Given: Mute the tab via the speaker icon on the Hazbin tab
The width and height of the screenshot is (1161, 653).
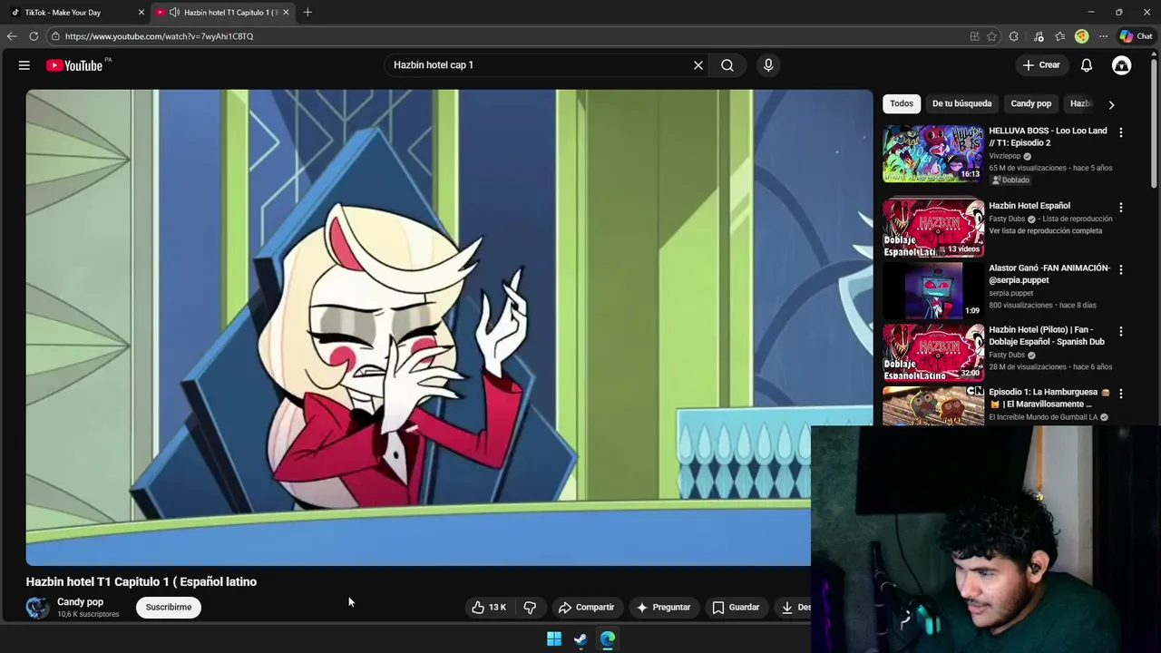Looking at the screenshot, I should [174, 13].
